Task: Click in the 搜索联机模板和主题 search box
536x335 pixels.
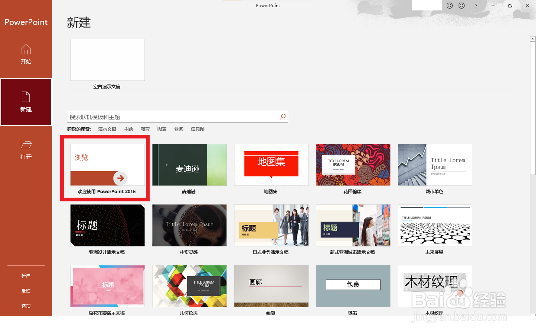Action: [x=177, y=117]
